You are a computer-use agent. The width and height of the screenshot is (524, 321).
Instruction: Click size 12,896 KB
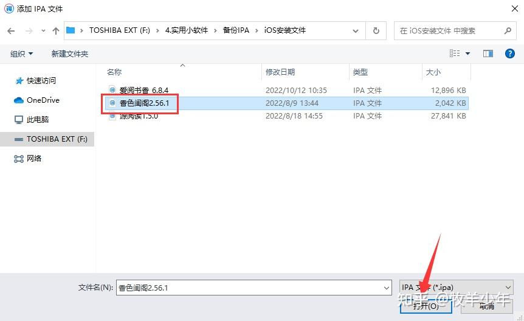tap(448, 90)
